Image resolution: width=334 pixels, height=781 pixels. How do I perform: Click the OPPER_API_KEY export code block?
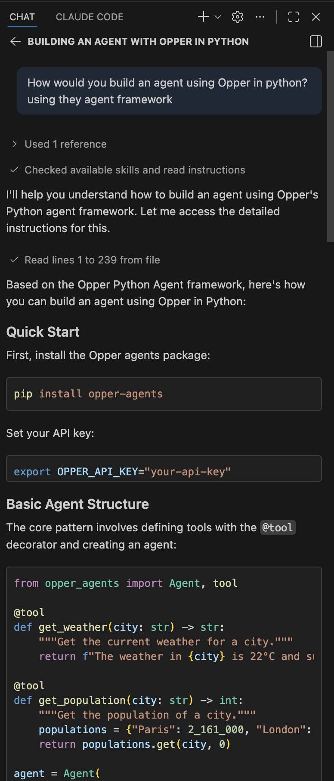(164, 469)
